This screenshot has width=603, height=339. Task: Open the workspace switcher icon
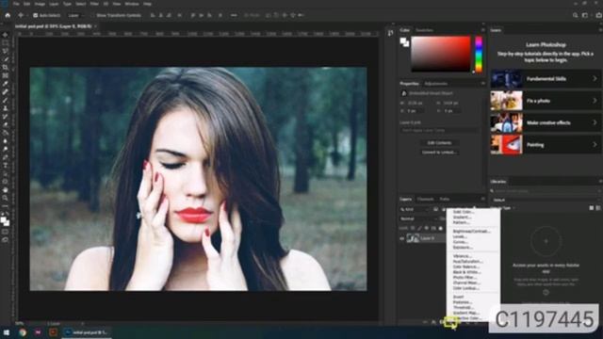(585, 15)
